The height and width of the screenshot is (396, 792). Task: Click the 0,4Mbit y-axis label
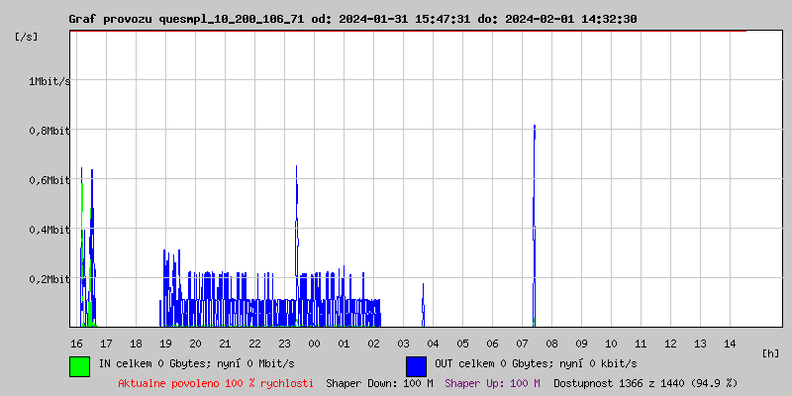(x=49, y=230)
